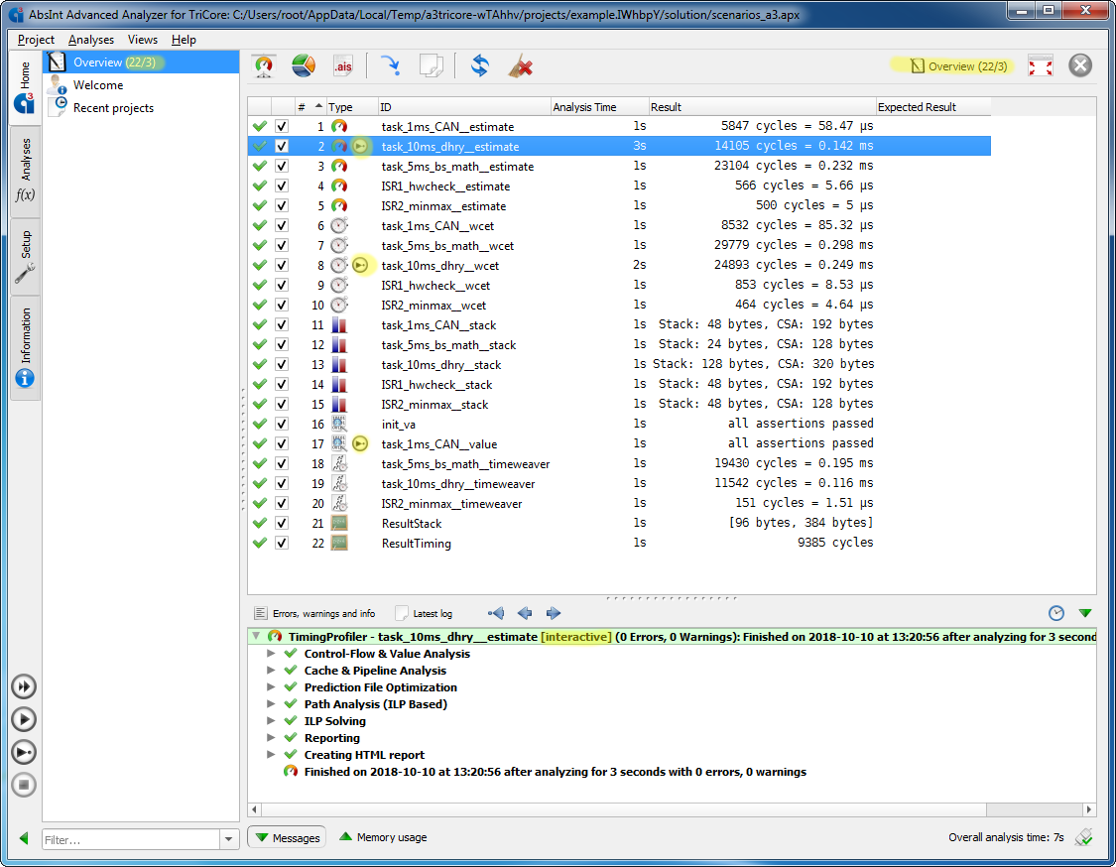Screen dimensions: 1116x867
Task: Click the first message back arrow
Action: click(496, 613)
